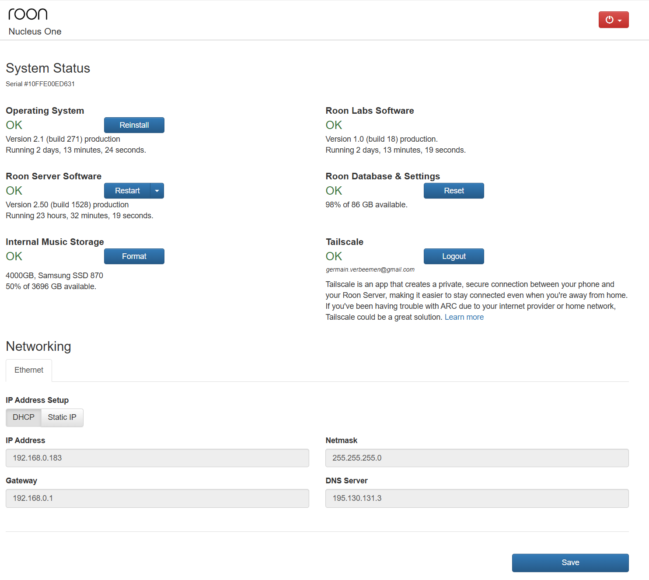The image size is (649, 580).
Task: Click the Operating System OK status
Action: tap(14, 125)
